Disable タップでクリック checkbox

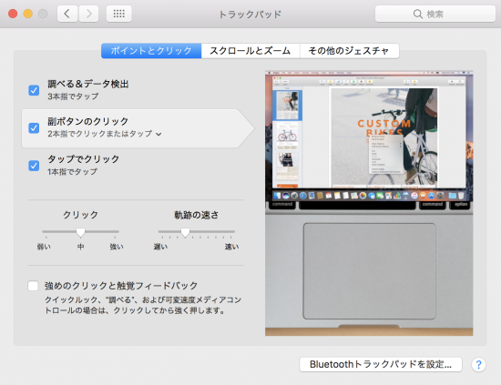point(34,166)
